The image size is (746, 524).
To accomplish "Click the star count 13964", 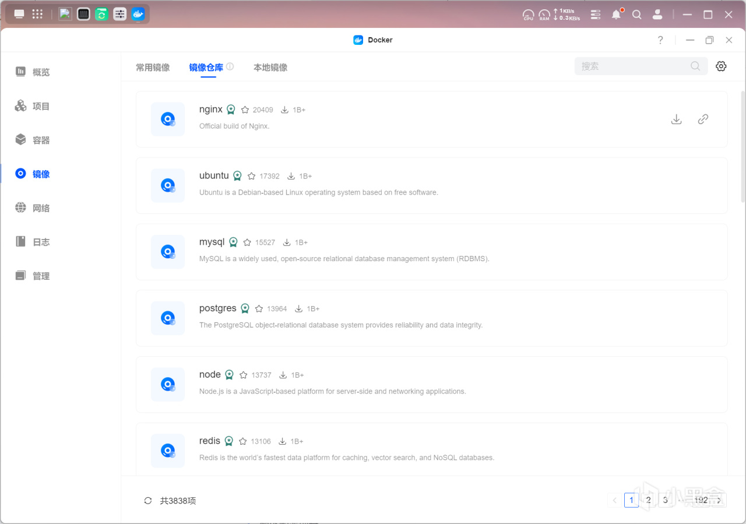I will point(277,309).
